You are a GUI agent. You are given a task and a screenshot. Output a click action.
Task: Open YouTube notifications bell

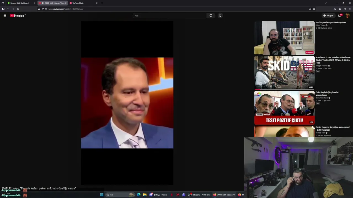[340, 16]
